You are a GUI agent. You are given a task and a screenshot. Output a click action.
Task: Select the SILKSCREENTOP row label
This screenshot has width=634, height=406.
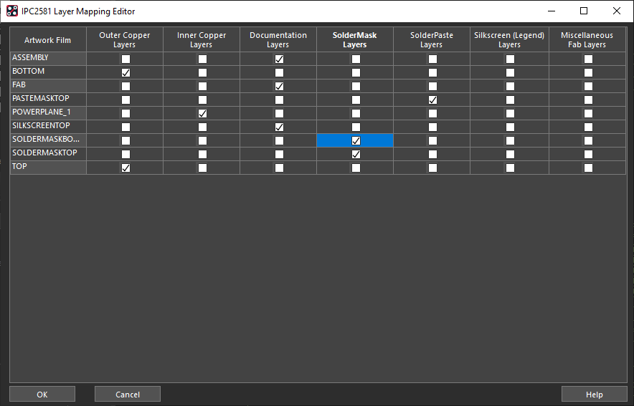click(48, 126)
